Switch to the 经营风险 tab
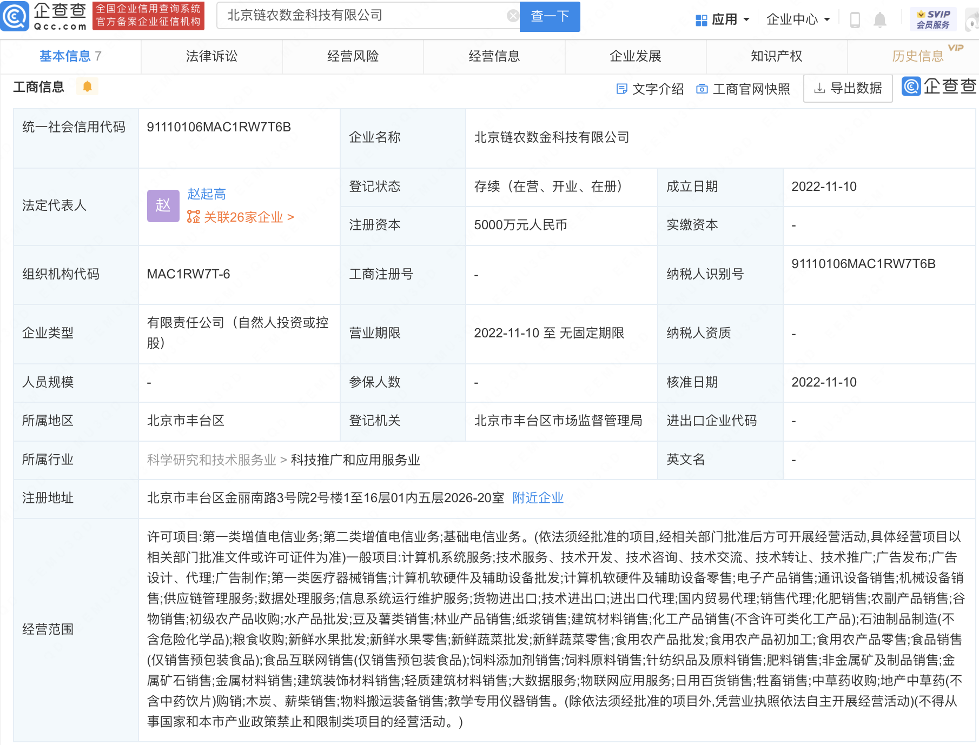Image resolution: width=979 pixels, height=745 pixels. [353, 56]
